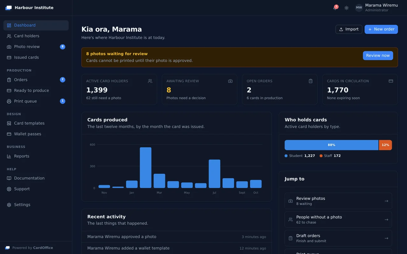
Task: Click the Support lifebuoy icon
Action: 9,189
